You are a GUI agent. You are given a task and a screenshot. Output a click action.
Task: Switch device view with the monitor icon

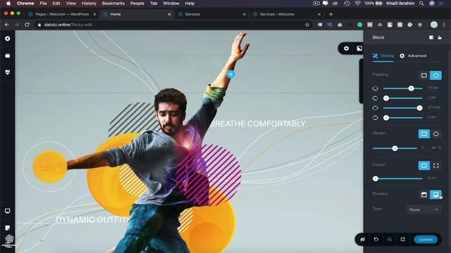click(8, 211)
